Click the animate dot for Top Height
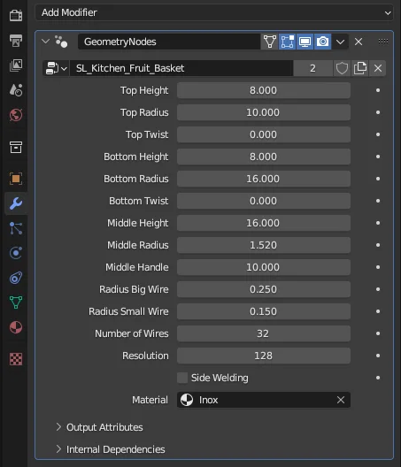The height and width of the screenshot is (467, 401). pos(378,90)
